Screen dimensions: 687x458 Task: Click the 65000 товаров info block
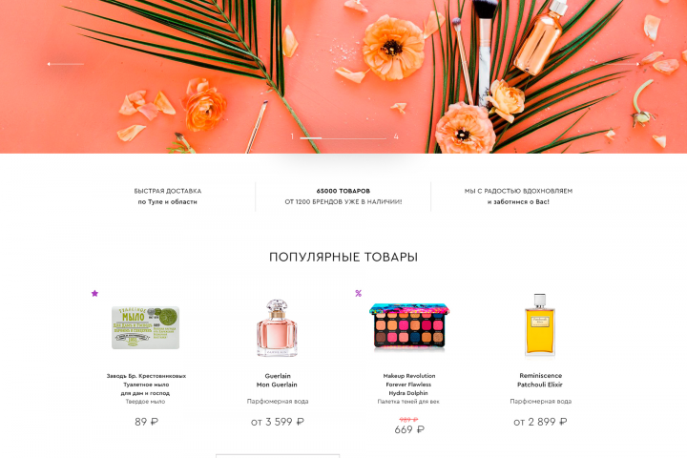point(343,197)
